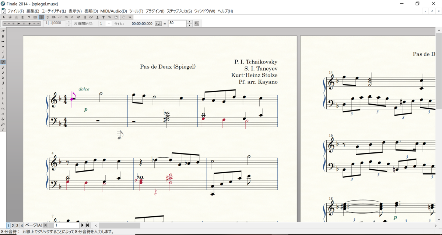Click the title Pas de Deux (Spiegel)
The width and height of the screenshot is (442, 235).
[168, 66]
